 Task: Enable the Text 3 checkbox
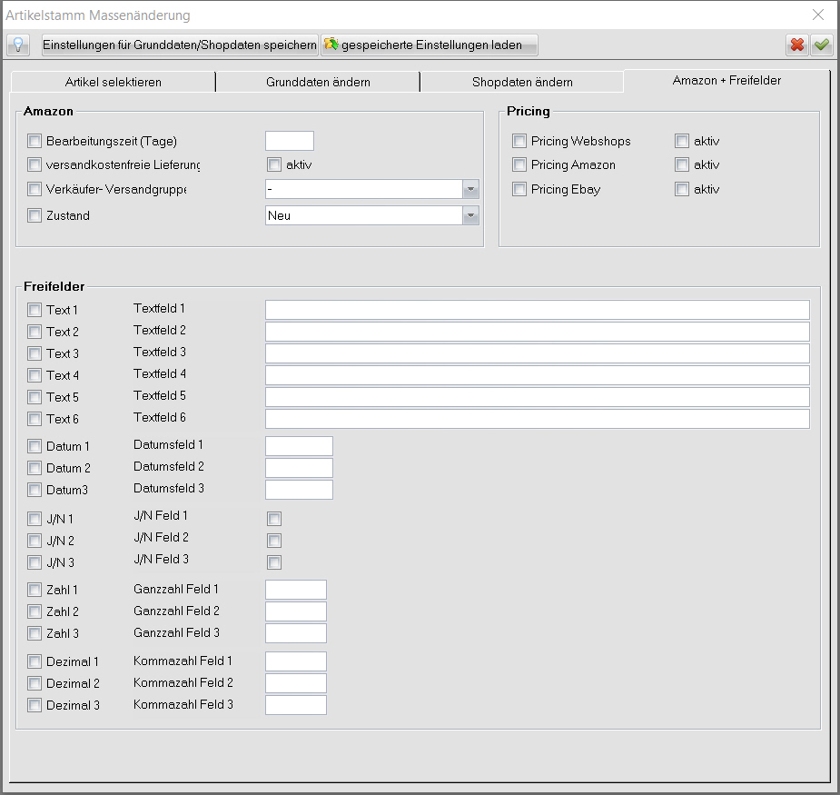(x=35, y=353)
